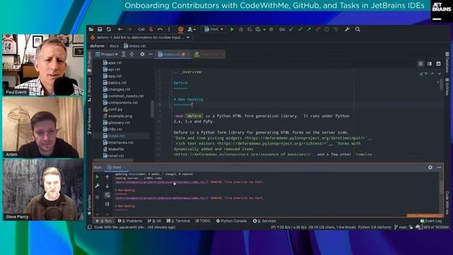Open the Event Log

(x=431, y=221)
